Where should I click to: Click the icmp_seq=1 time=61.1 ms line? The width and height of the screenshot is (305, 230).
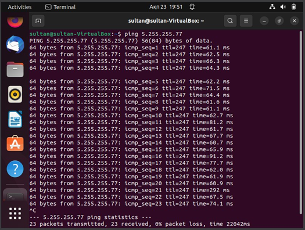pos(130,48)
